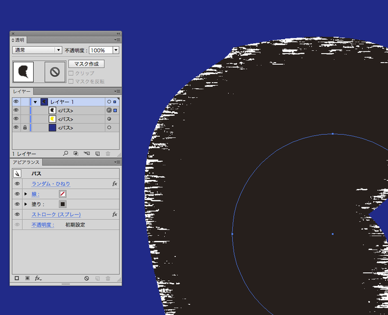The height and width of the screenshot is (315, 388).
Task: Create a new sublayer in Layers panel
Action: [87, 153]
